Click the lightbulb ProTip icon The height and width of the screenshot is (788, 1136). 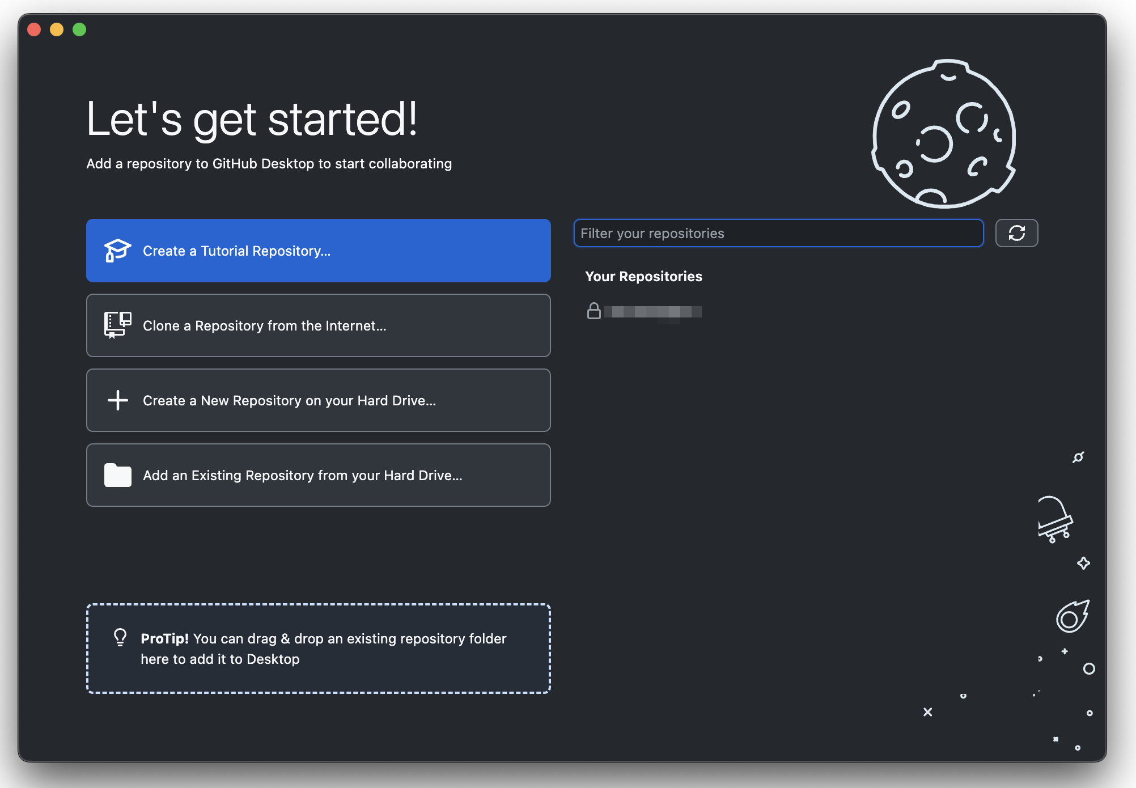click(120, 637)
